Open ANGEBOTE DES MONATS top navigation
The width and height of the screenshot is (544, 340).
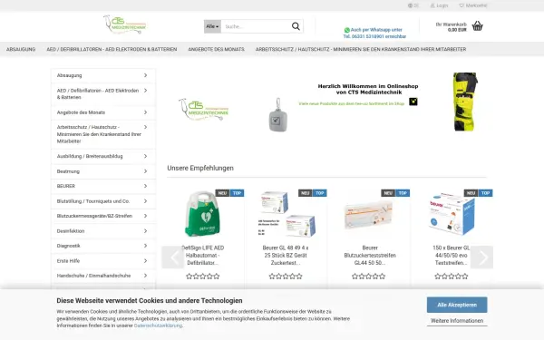tap(216, 49)
